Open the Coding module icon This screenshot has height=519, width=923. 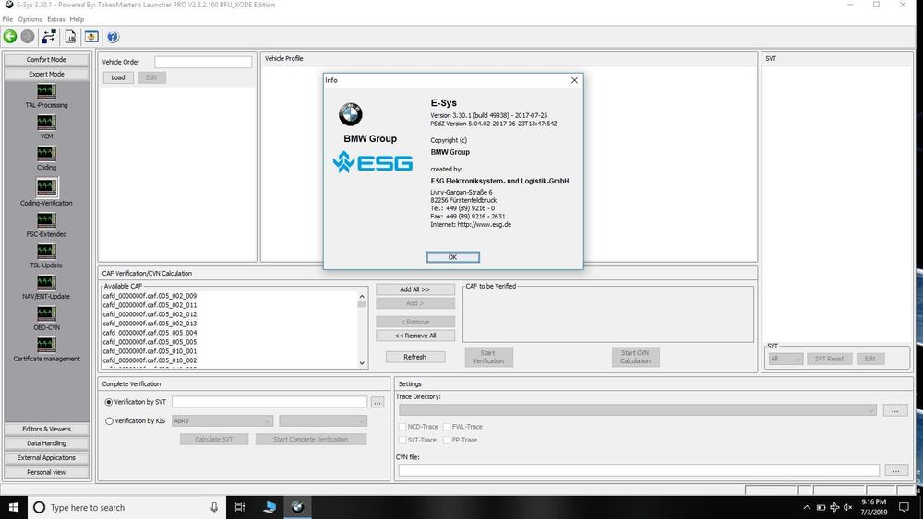[46, 153]
